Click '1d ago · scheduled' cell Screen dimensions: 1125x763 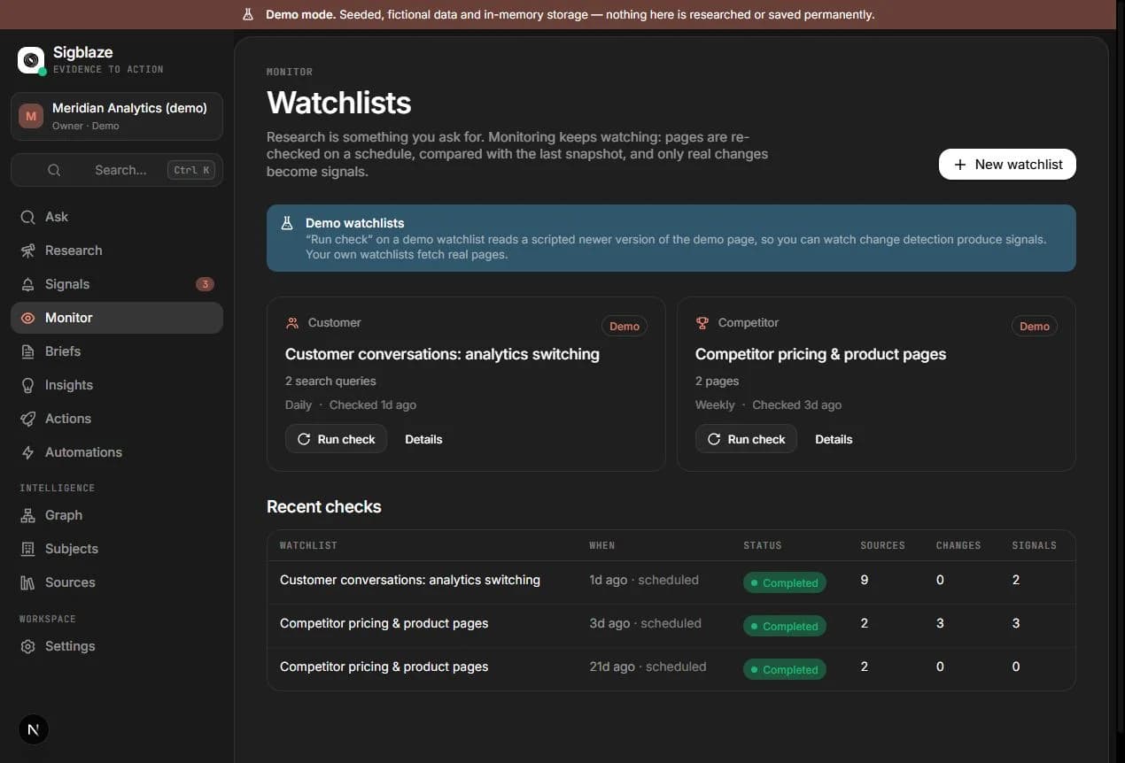644,580
